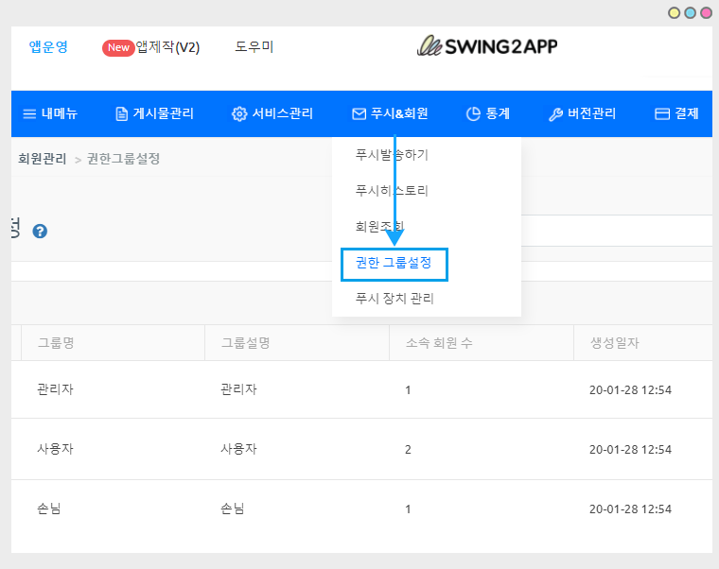
Task: Click the wrench icon beside 버전관리
Action: click(x=555, y=114)
